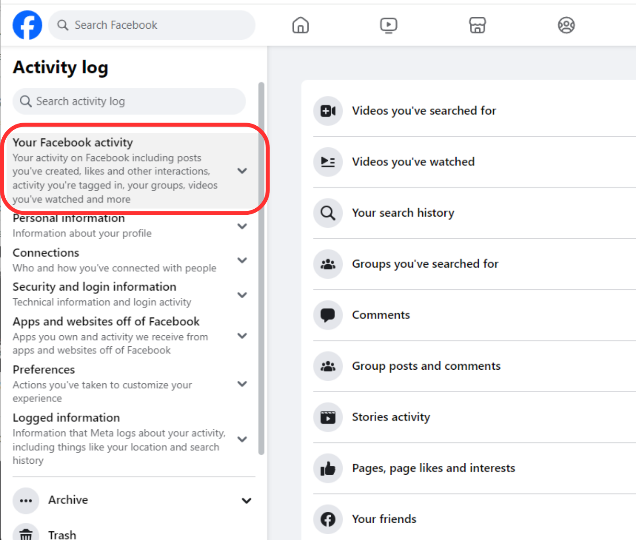Expand the Personal information section
Viewport: 636px width, 540px height.
[242, 226]
